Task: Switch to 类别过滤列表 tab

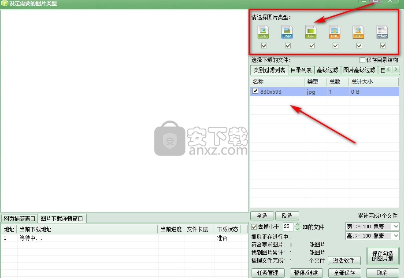Action: [x=269, y=70]
